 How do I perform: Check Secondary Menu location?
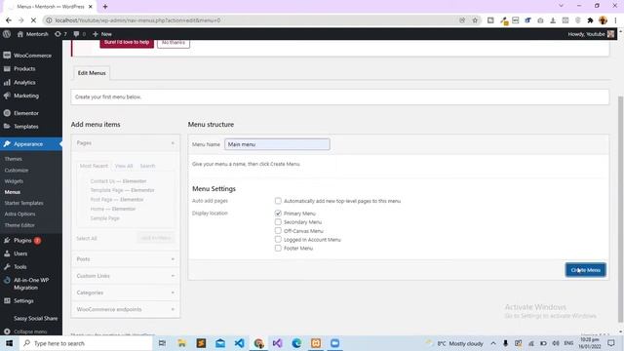pos(278,222)
